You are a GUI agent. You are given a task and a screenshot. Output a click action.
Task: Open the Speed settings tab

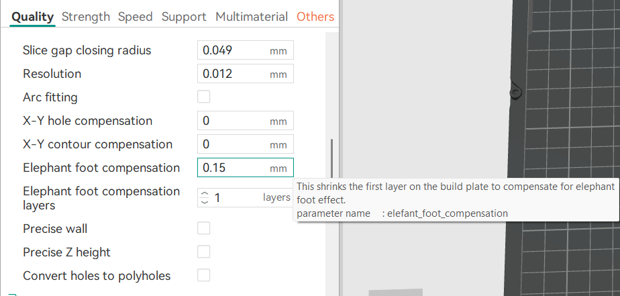point(135,17)
